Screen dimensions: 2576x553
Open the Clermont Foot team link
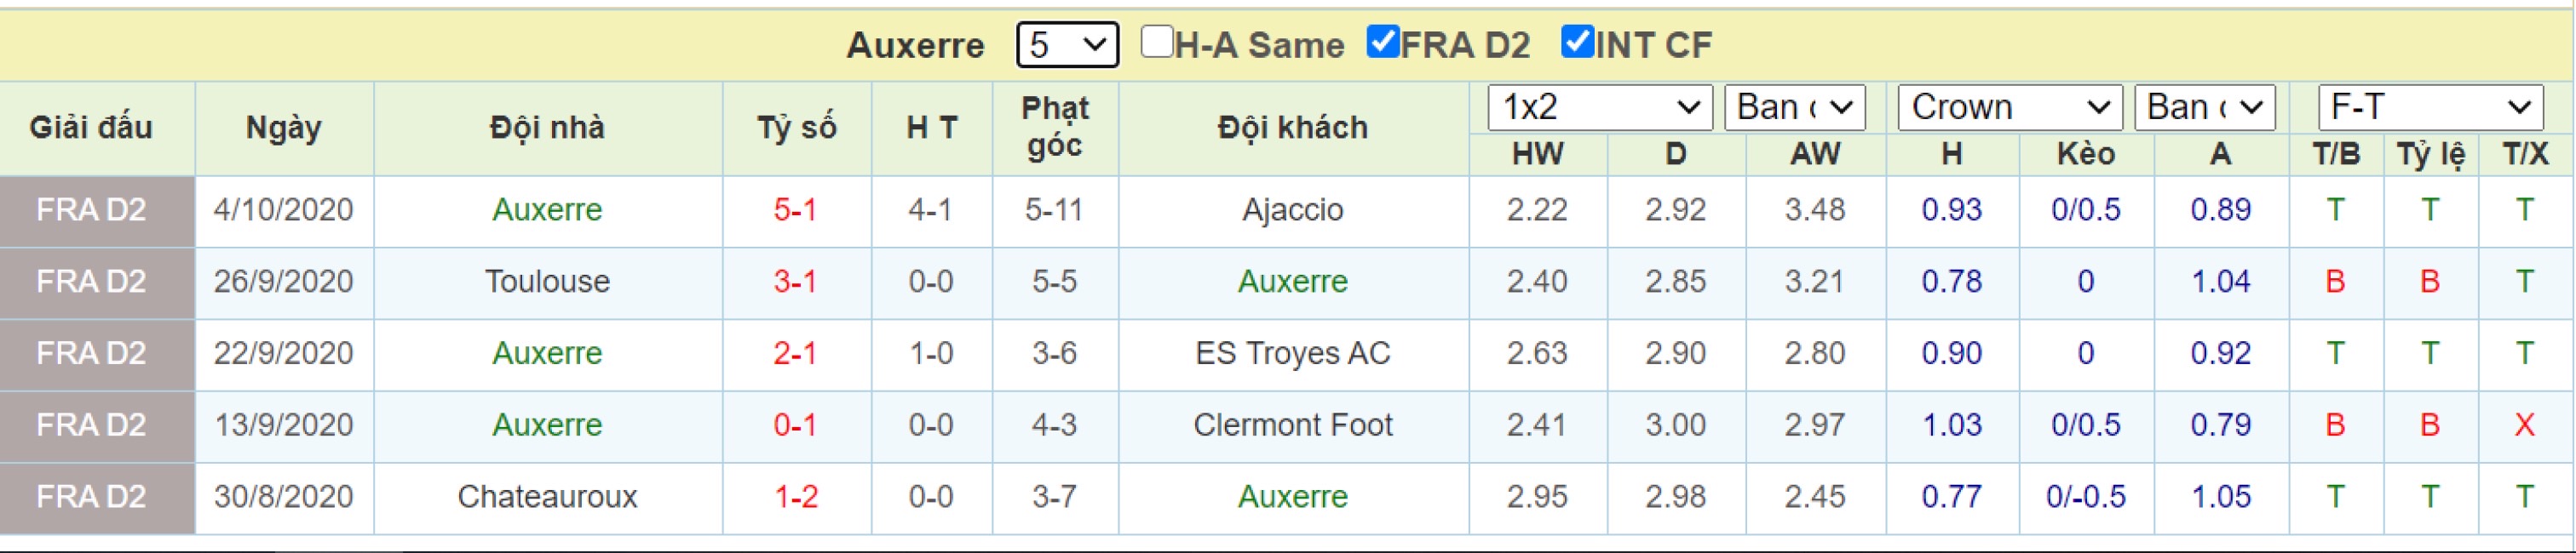(x=1292, y=425)
